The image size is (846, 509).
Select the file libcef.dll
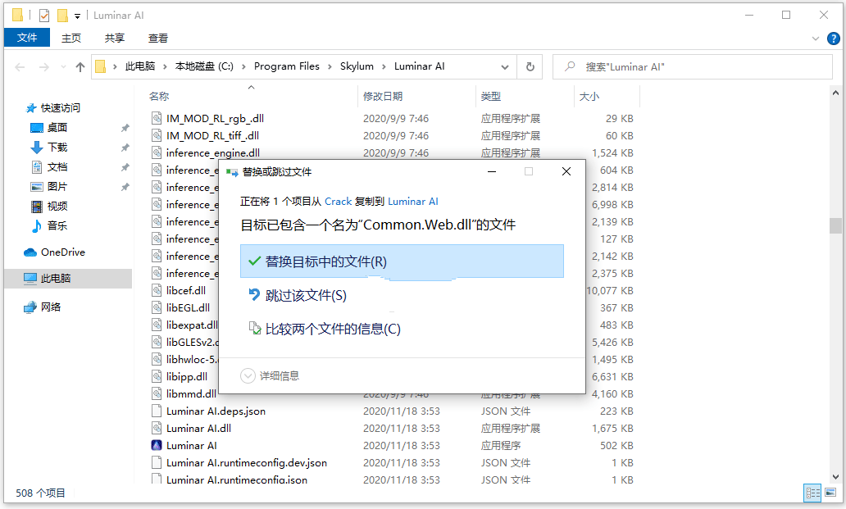[x=186, y=291]
